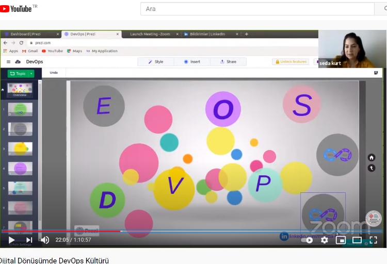Expand the green Topic dropdown
This screenshot has width=387, height=264.
coord(21,74)
